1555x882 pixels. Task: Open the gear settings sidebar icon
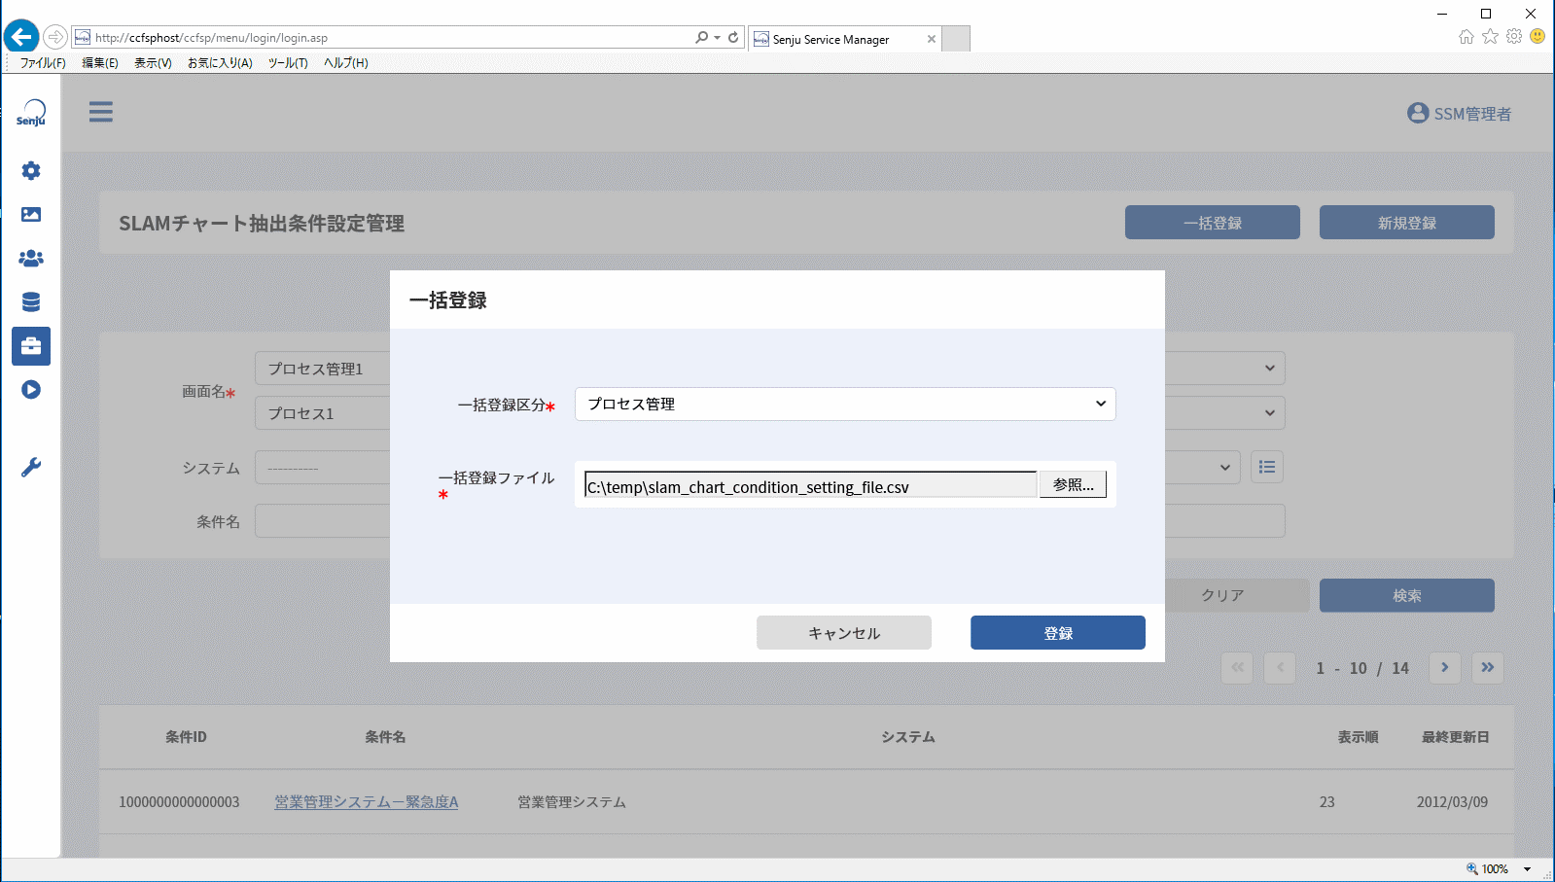31,171
